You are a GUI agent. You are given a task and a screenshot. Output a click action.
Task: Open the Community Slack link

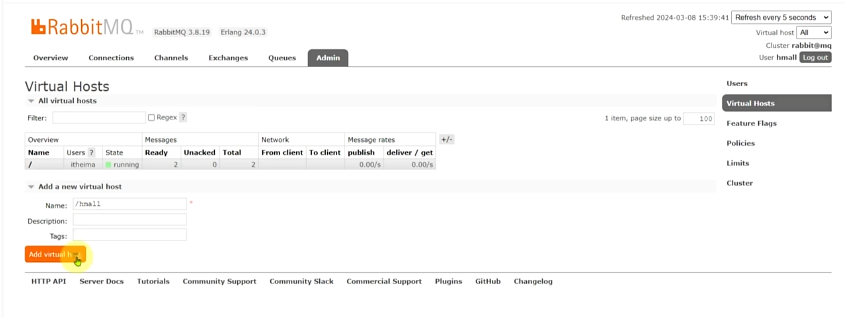301,281
